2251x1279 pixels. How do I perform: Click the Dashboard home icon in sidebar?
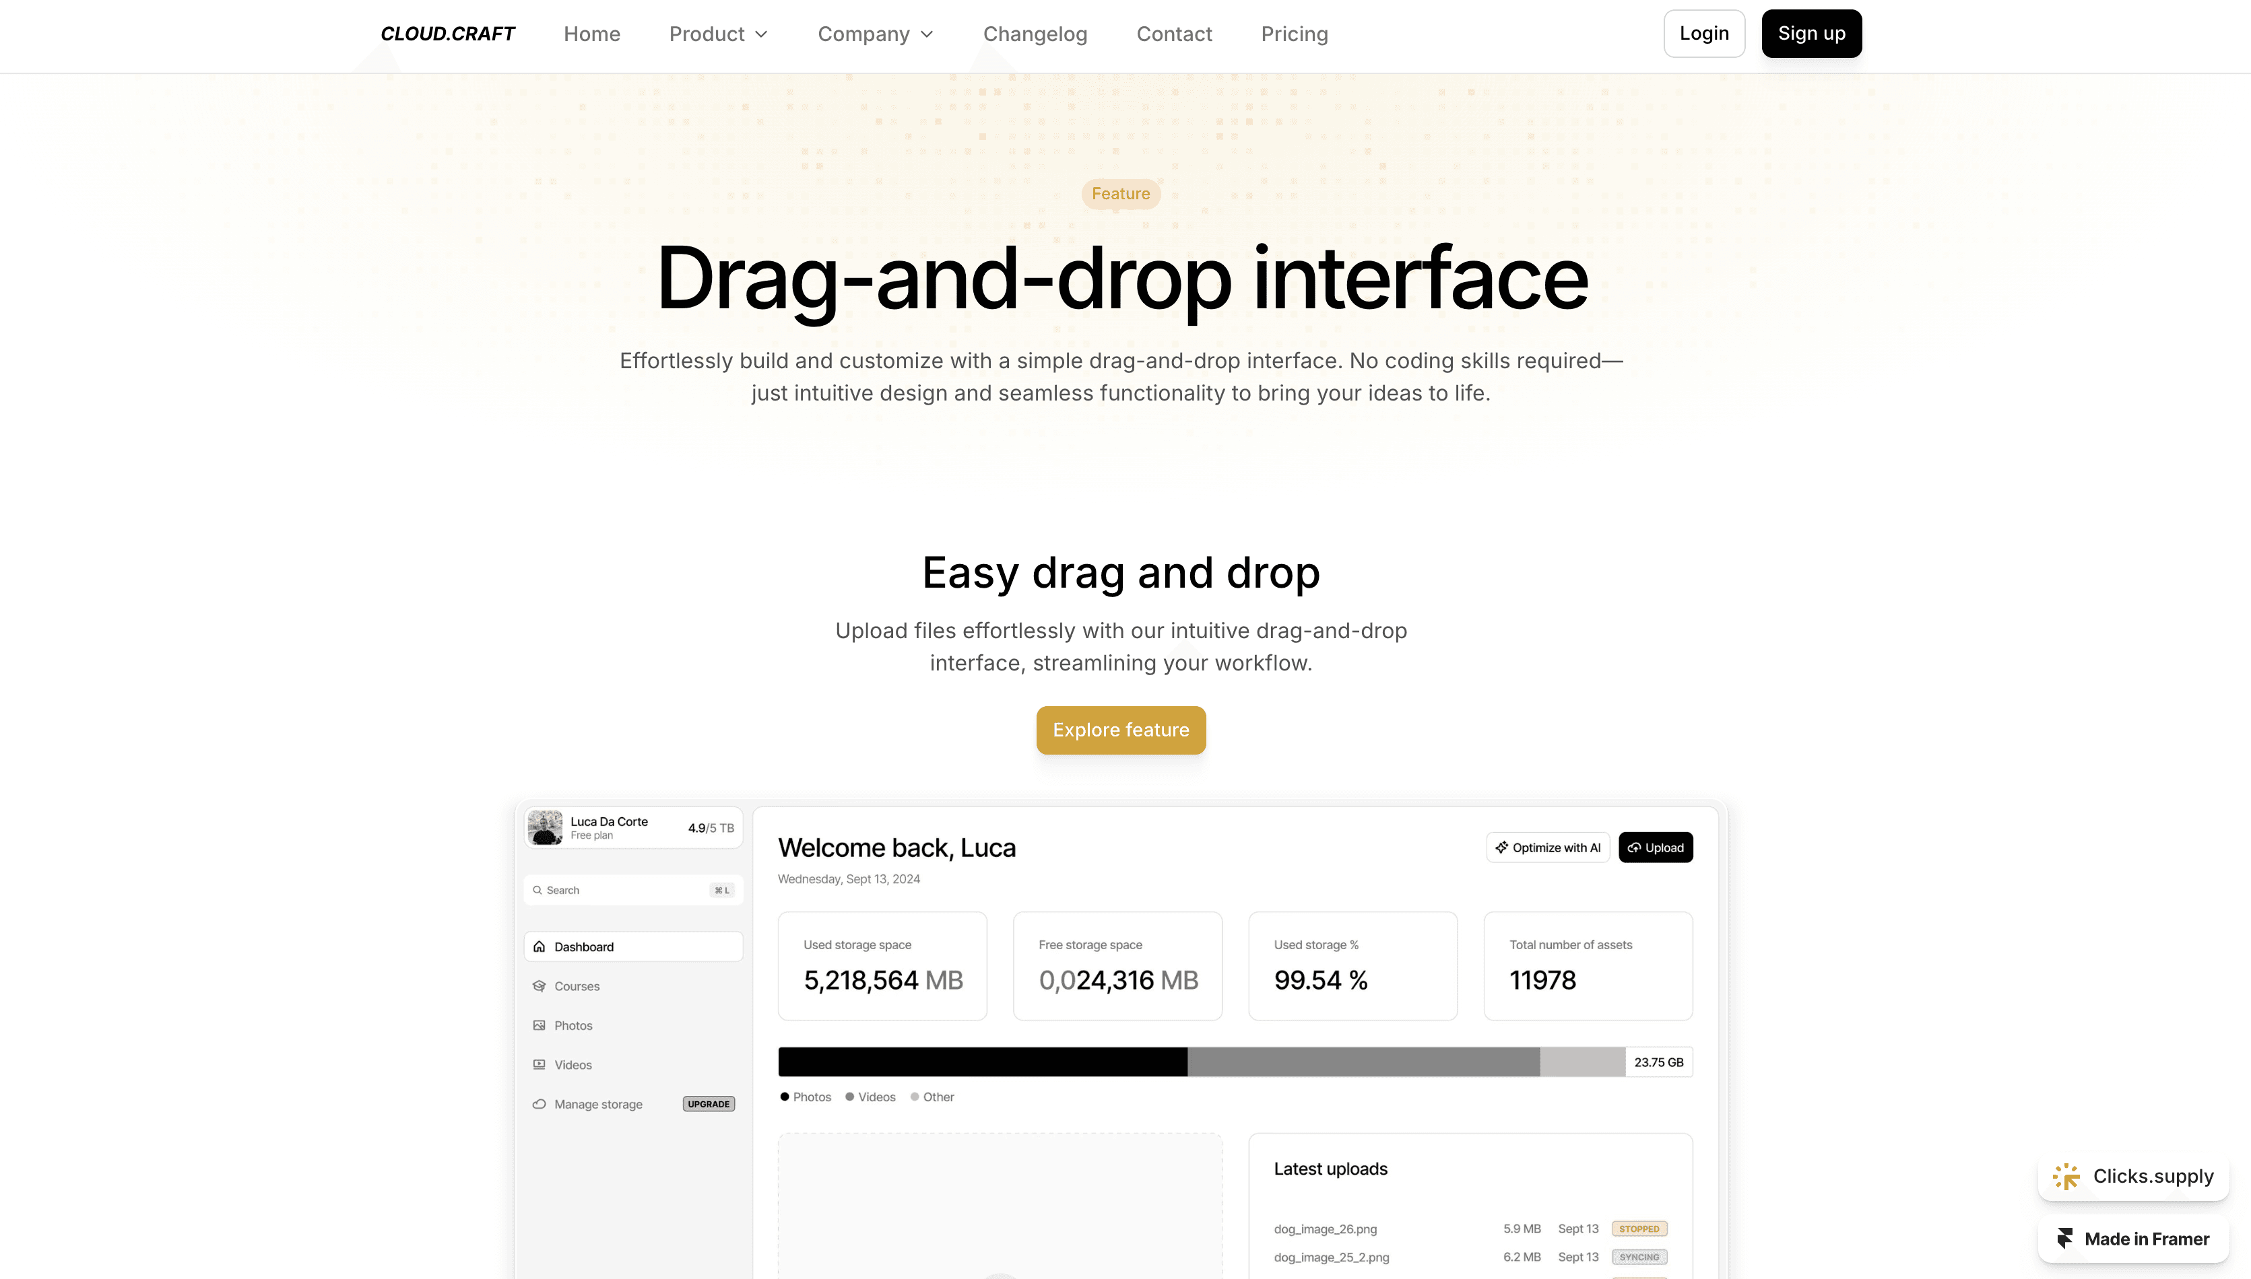tap(539, 946)
